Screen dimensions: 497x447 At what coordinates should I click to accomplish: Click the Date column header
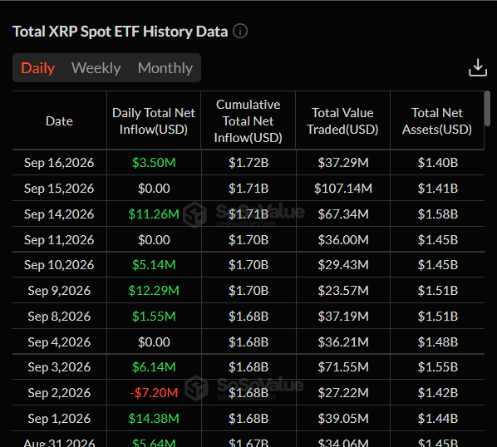coord(59,121)
